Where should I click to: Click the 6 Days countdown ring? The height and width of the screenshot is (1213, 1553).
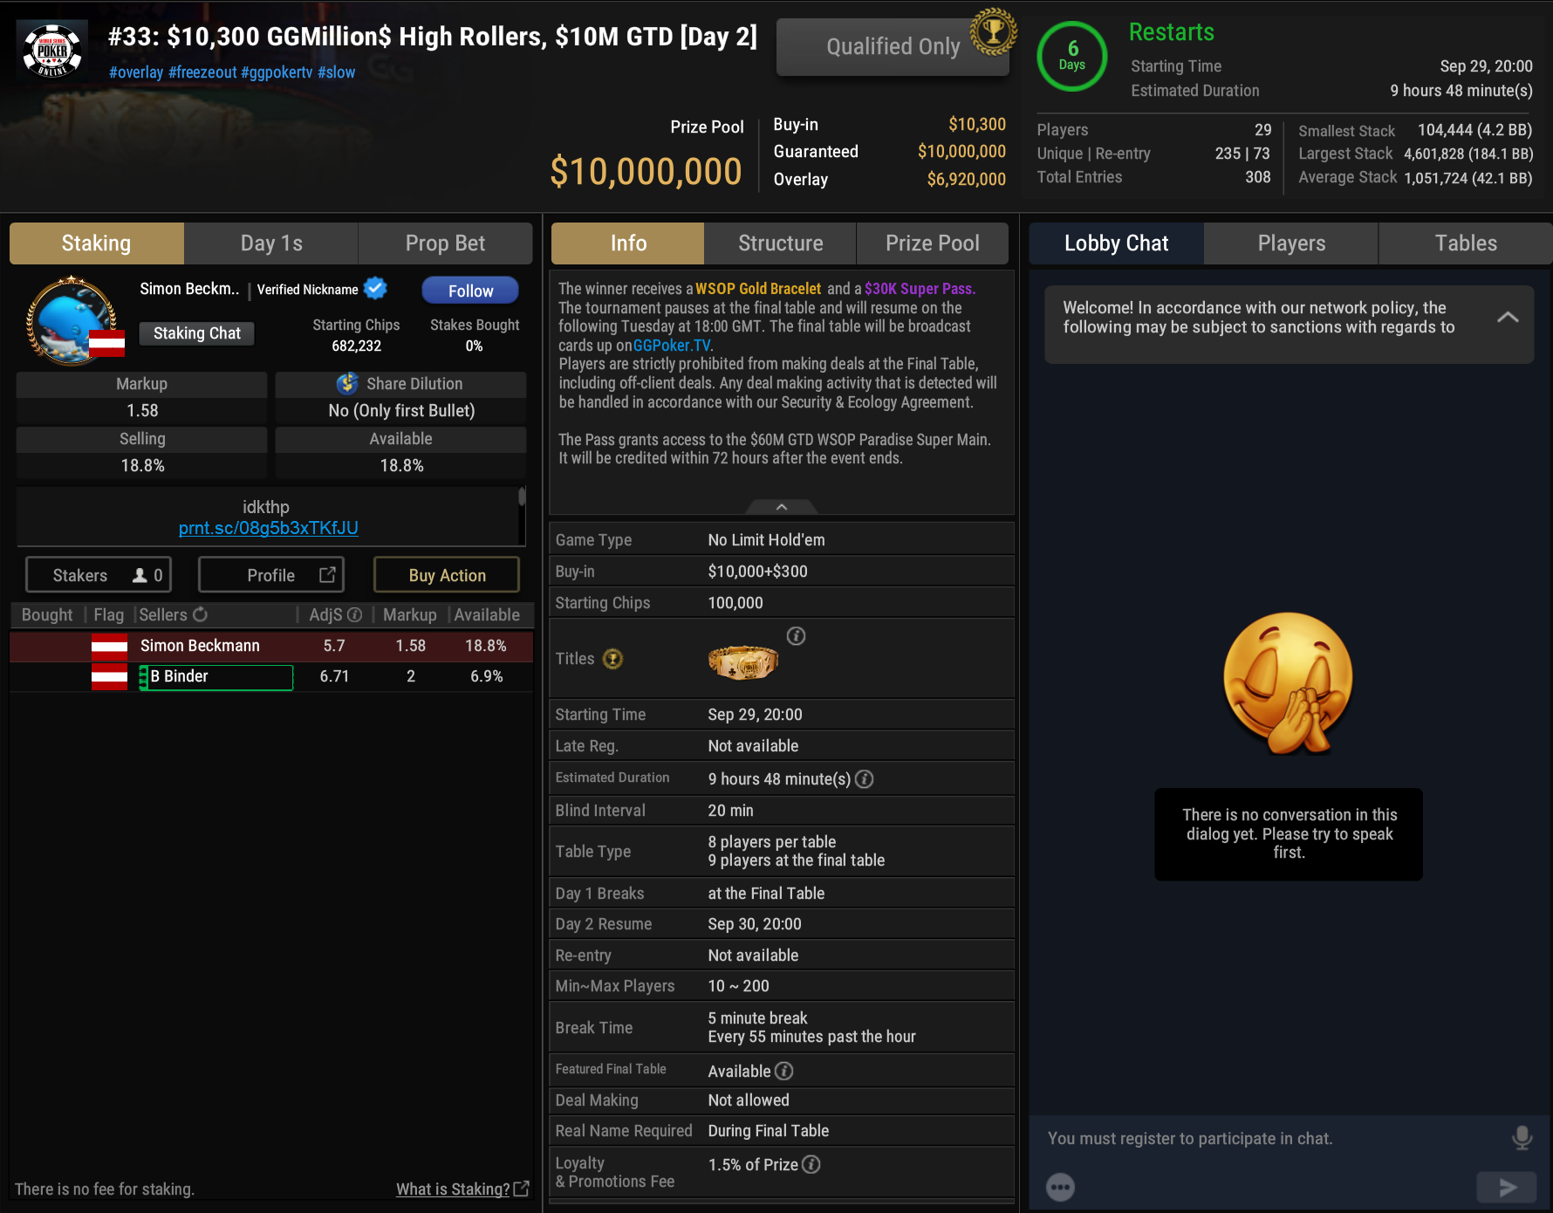pos(1072,57)
